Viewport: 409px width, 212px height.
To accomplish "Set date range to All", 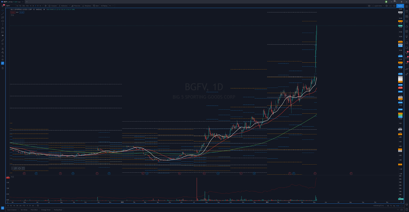I will click(x=33, y=206).
